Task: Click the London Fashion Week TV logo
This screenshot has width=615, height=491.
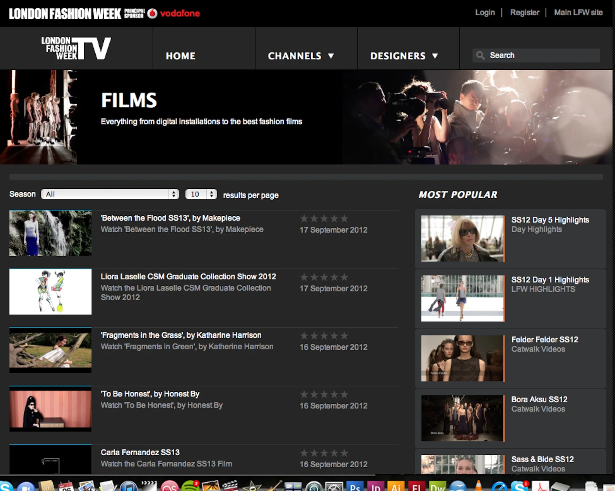Action: (76, 48)
